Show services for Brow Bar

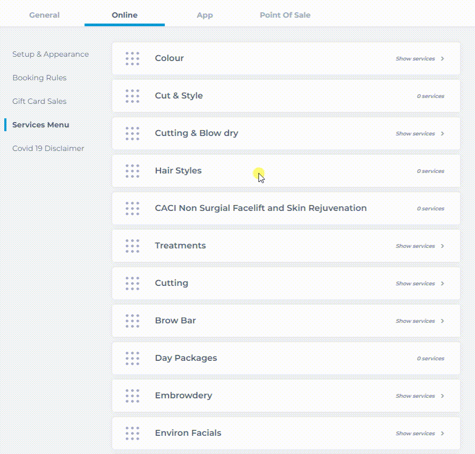(x=420, y=321)
